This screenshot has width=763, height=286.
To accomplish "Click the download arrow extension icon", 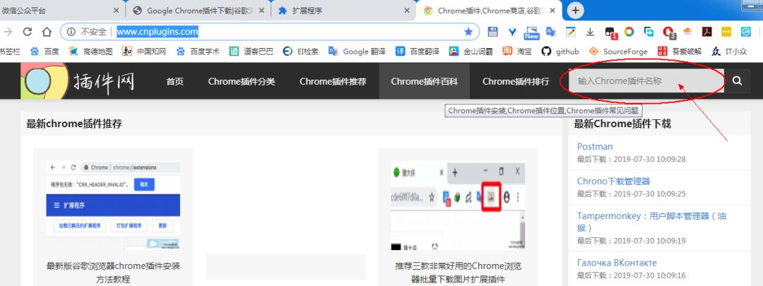I will [590, 32].
